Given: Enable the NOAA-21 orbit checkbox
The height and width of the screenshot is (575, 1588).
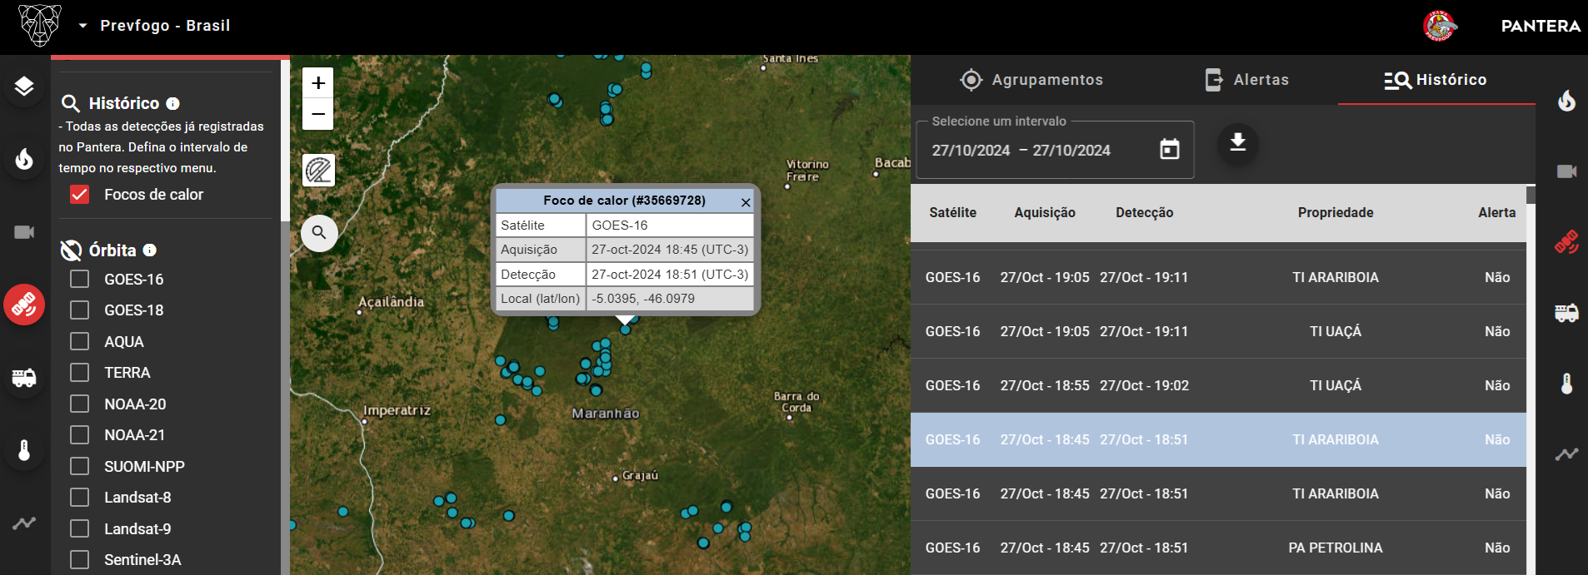Looking at the screenshot, I should point(80,434).
